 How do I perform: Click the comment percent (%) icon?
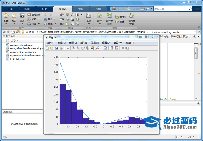click(67, 19)
